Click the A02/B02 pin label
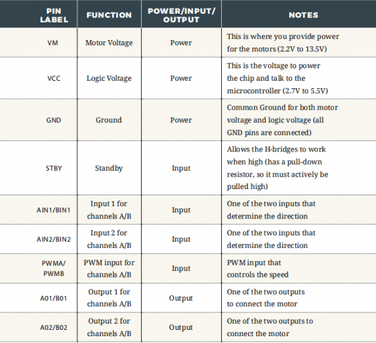 (54, 328)
